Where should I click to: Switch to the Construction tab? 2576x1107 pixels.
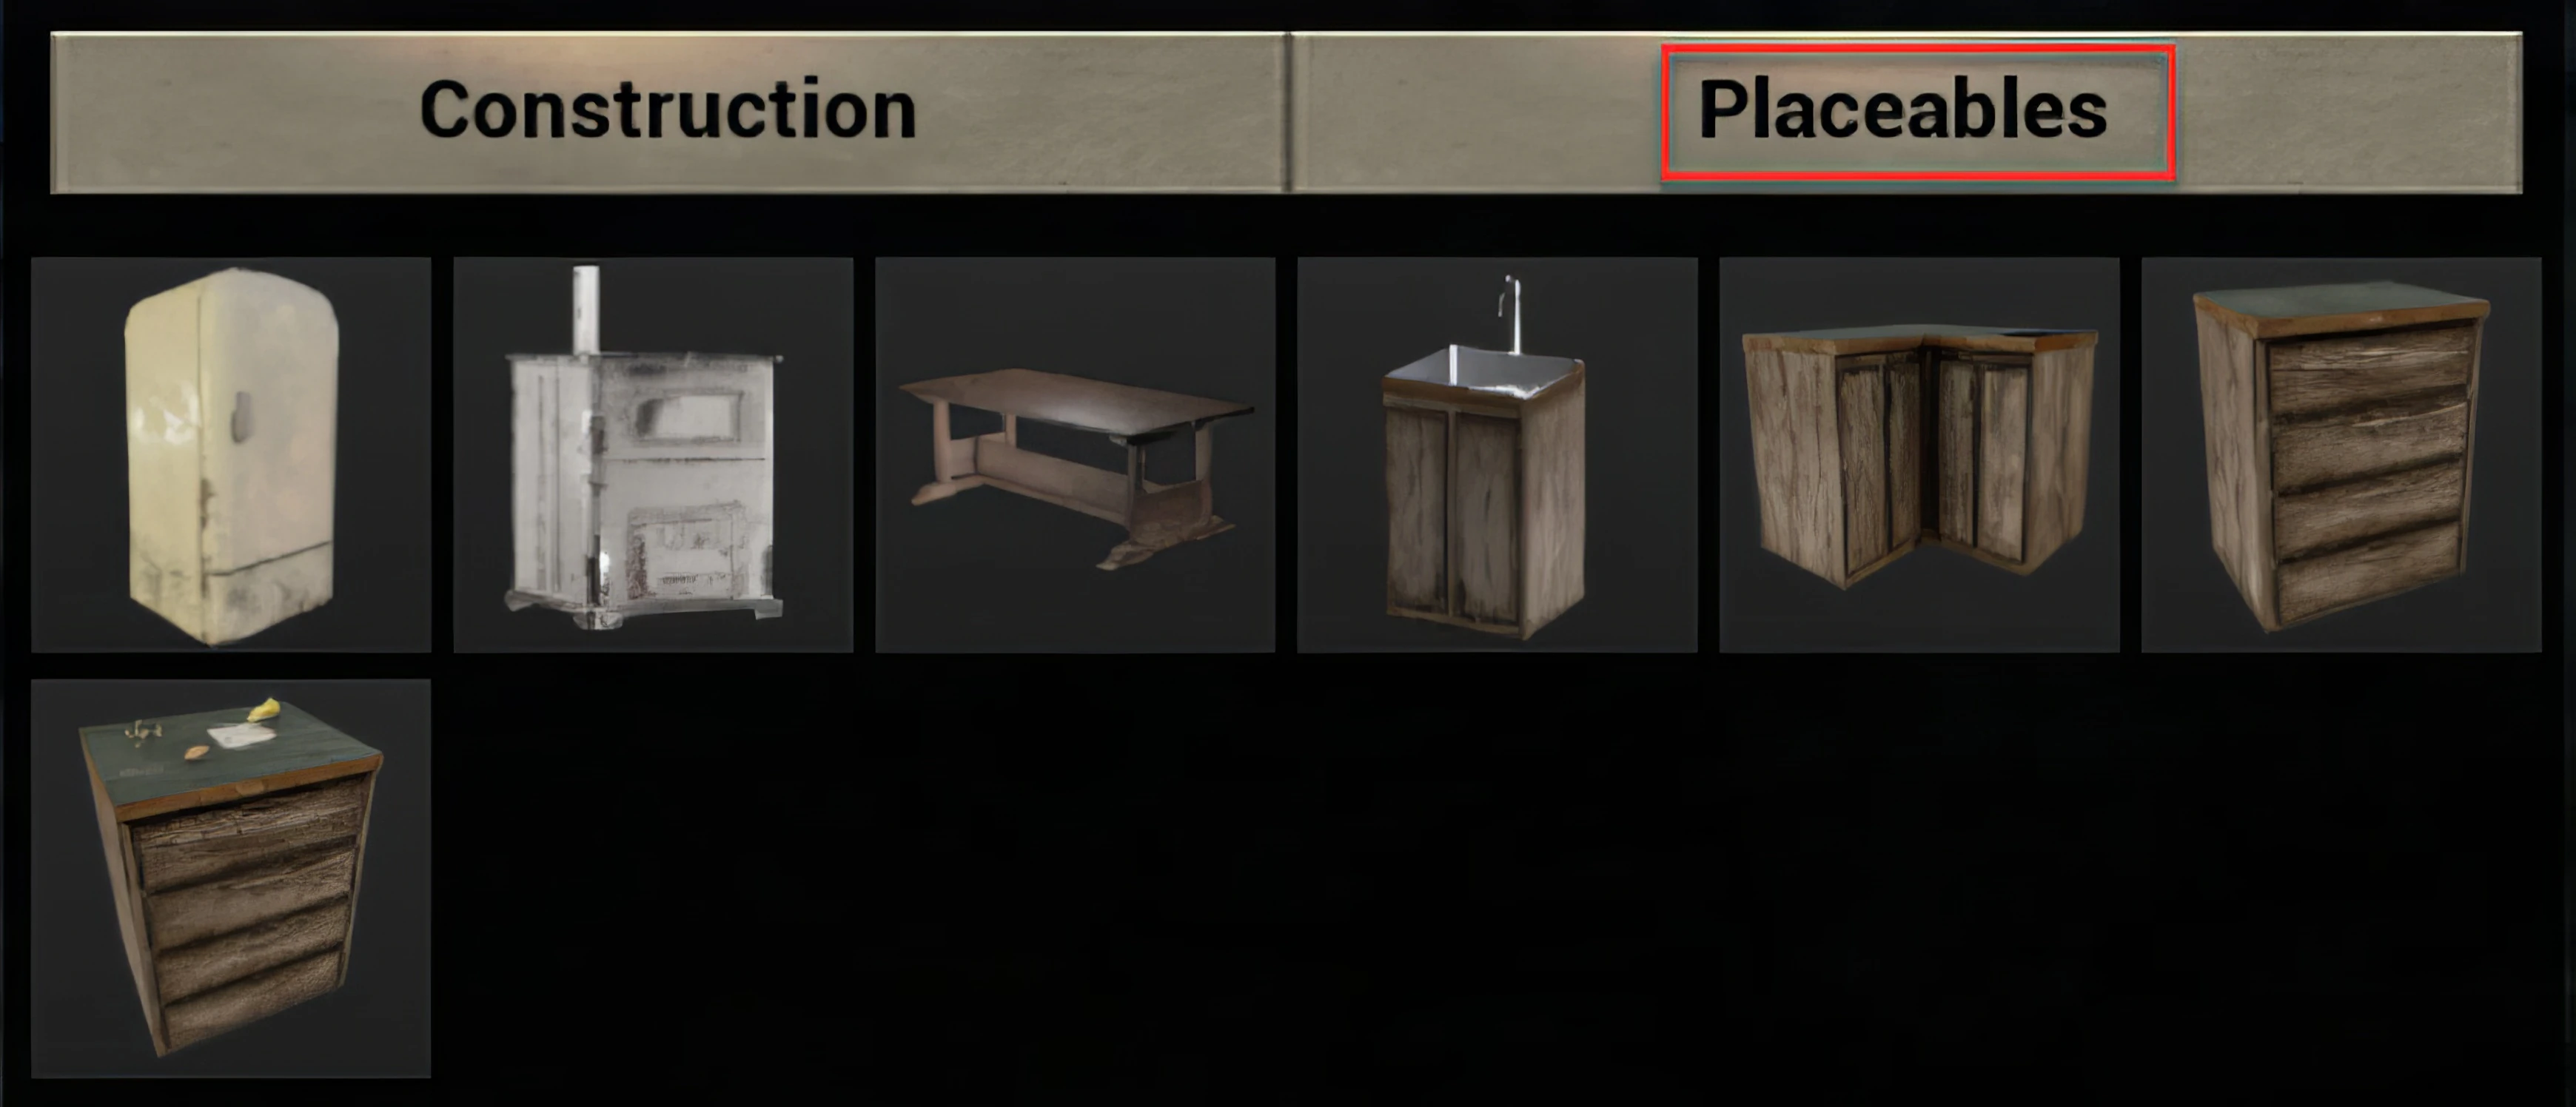[x=668, y=111]
